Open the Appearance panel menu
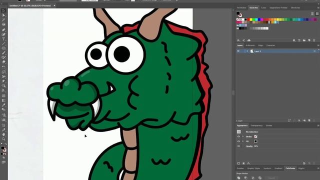 [x=318, y=125]
